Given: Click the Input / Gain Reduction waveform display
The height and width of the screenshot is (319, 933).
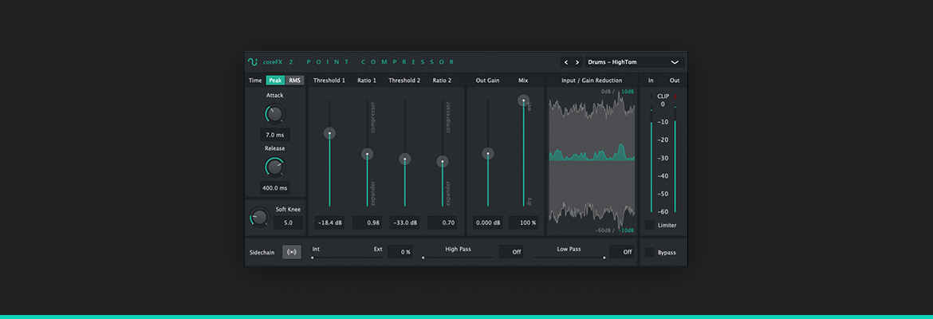Looking at the screenshot, I should (591, 159).
